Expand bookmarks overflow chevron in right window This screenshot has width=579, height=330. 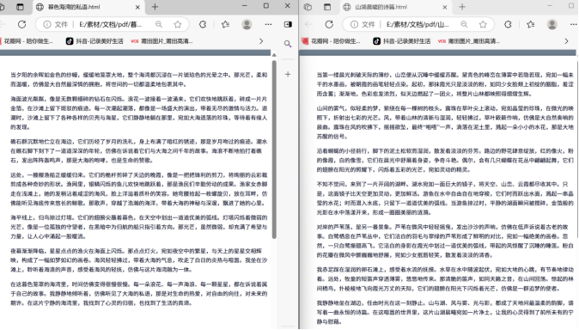(566, 41)
